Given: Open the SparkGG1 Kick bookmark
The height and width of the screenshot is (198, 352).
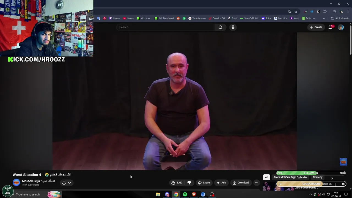Looking at the screenshot, I should 249,18.
